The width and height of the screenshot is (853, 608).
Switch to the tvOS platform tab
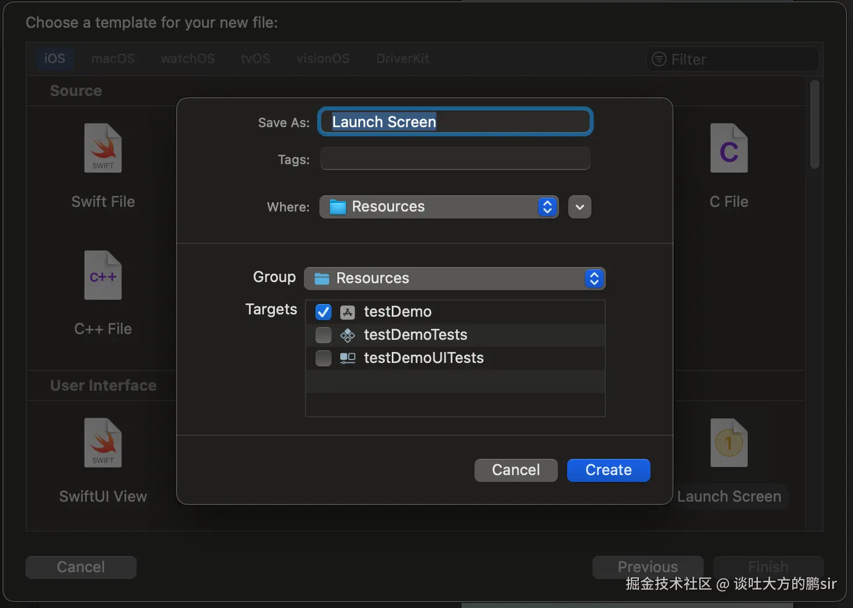[x=256, y=58]
